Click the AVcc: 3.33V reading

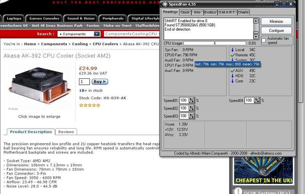point(176,135)
